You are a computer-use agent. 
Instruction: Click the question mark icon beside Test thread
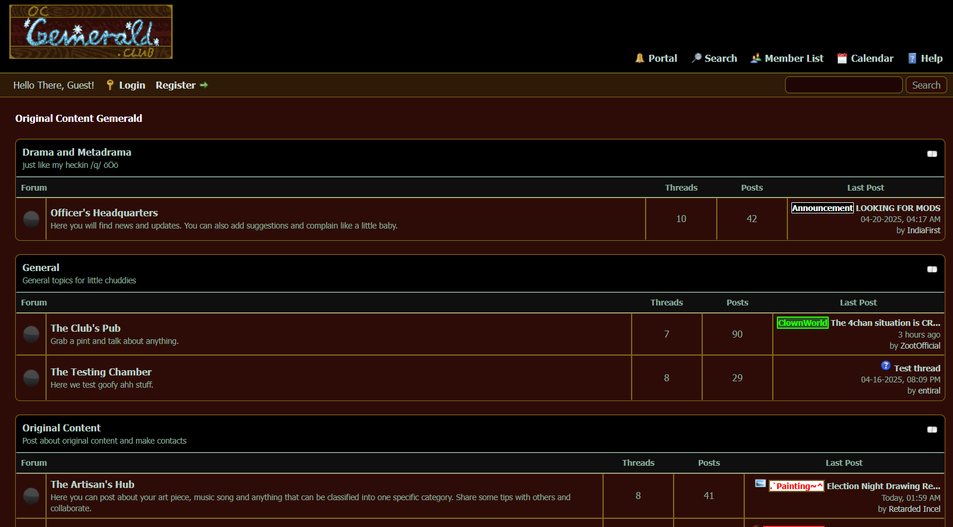(x=885, y=366)
